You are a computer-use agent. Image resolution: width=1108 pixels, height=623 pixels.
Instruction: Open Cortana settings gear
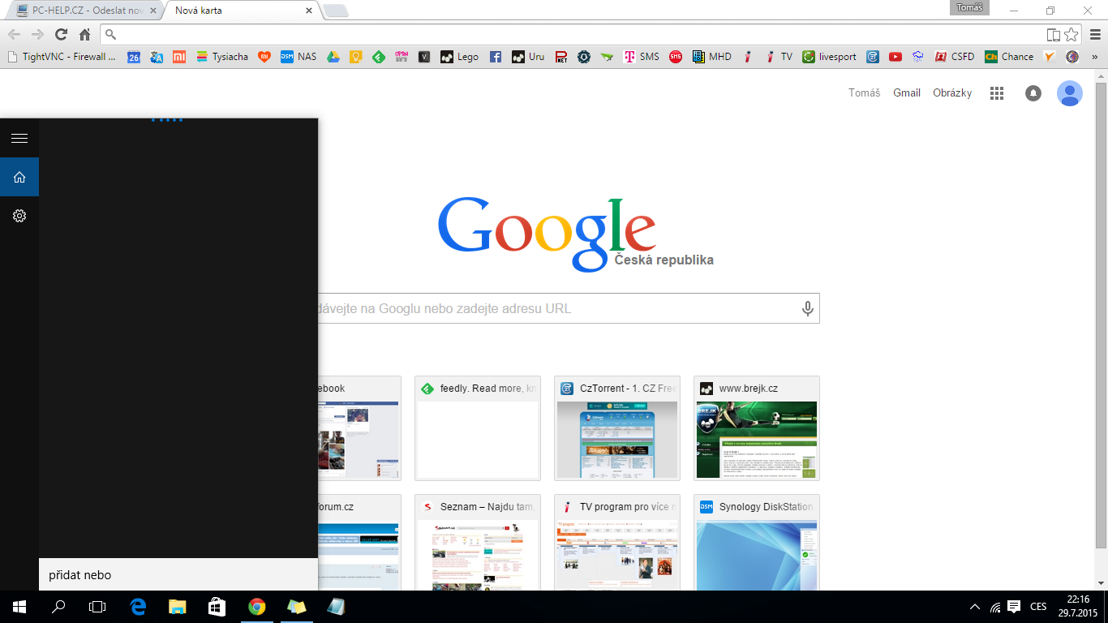pos(19,216)
